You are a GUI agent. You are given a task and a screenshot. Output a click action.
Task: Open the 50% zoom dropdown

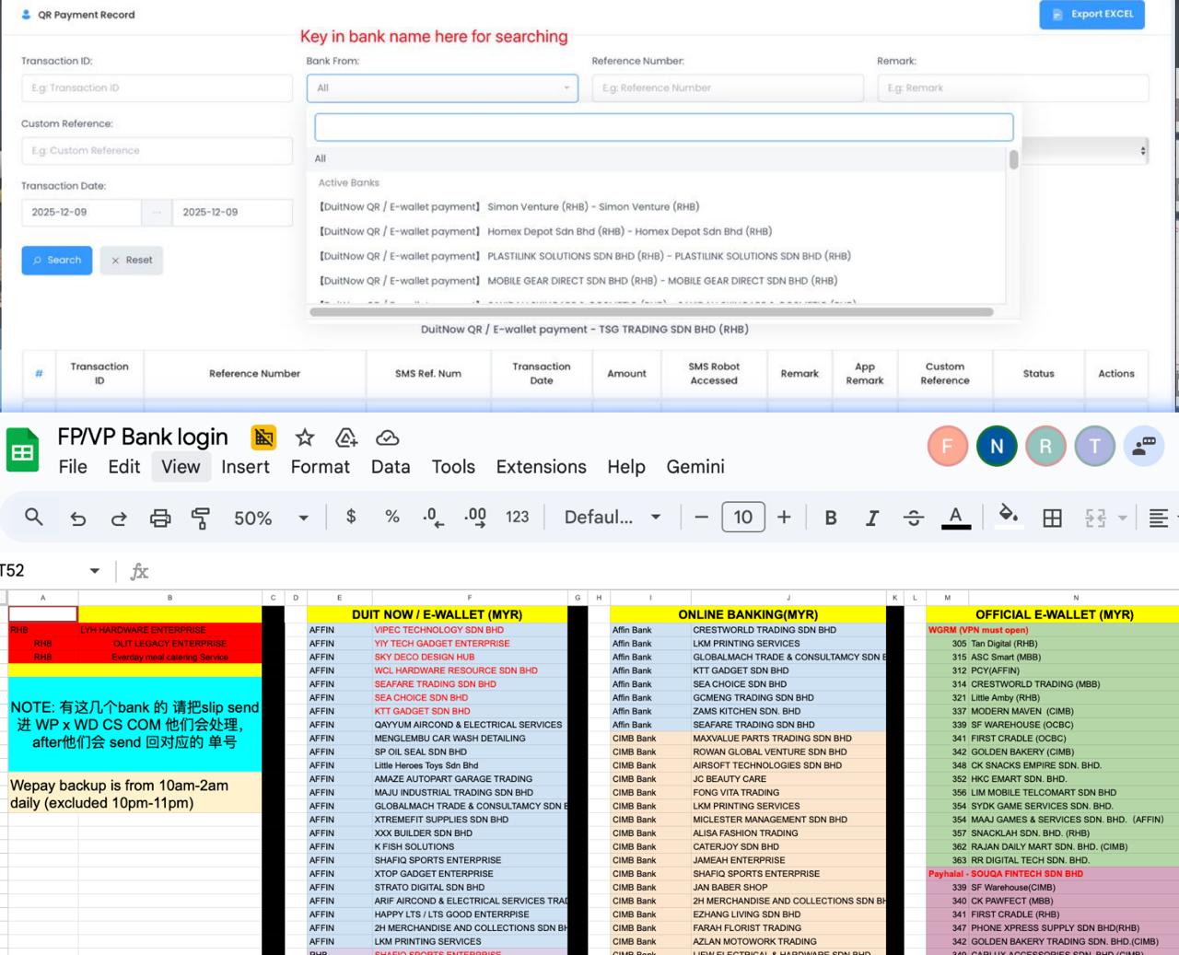pos(270,518)
